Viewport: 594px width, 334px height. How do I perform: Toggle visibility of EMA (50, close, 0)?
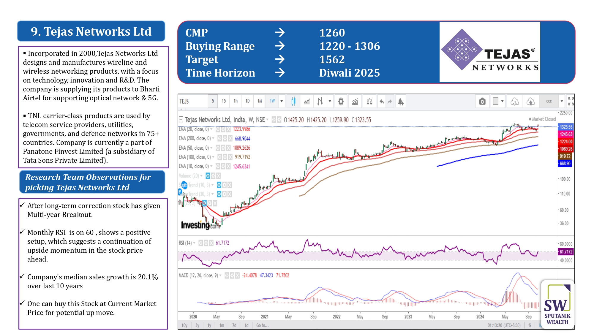(x=218, y=148)
